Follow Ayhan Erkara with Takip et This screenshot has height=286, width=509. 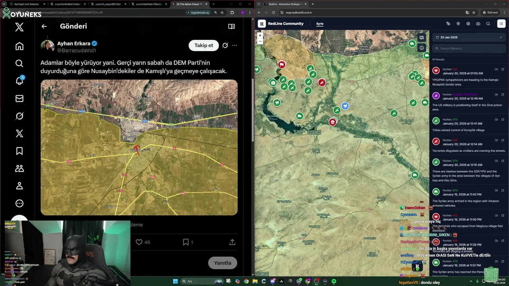pyautogui.click(x=204, y=45)
